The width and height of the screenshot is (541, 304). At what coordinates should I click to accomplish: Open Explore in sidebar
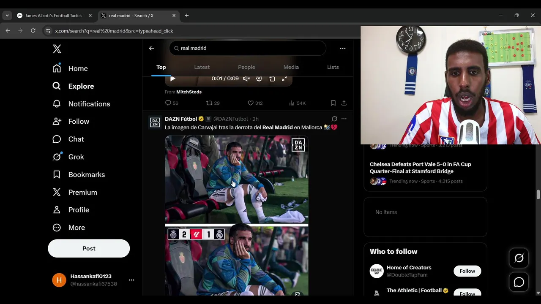[73, 86]
